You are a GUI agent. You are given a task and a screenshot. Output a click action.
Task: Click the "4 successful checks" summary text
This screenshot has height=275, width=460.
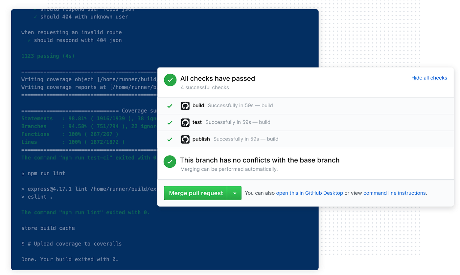pos(205,87)
